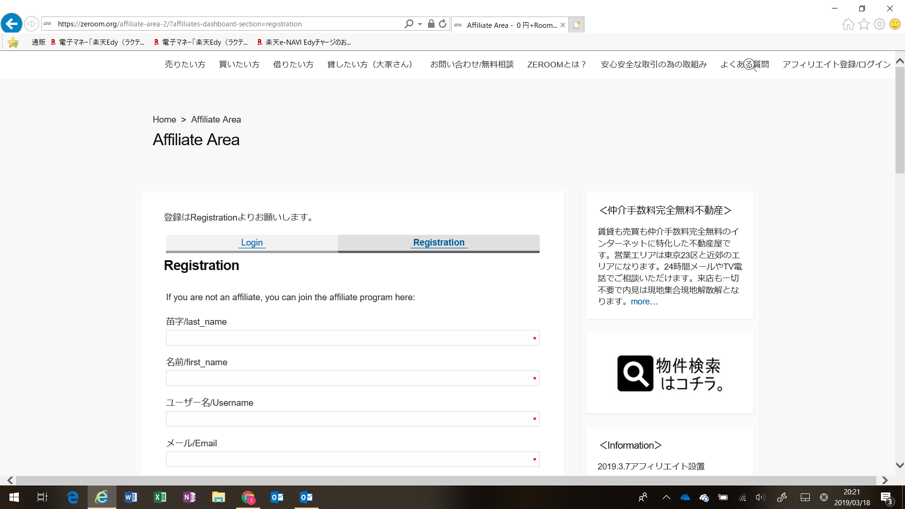Click the add to favorites bar star icon

coord(13,42)
